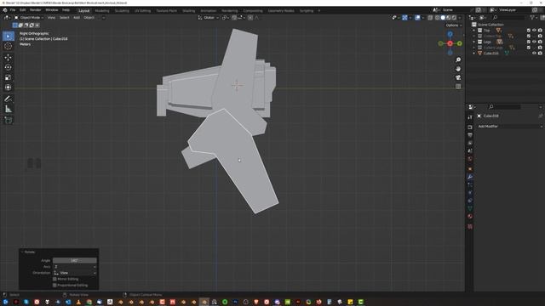Click the Windows Start button
The image size is (545, 306).
point(5,302)
